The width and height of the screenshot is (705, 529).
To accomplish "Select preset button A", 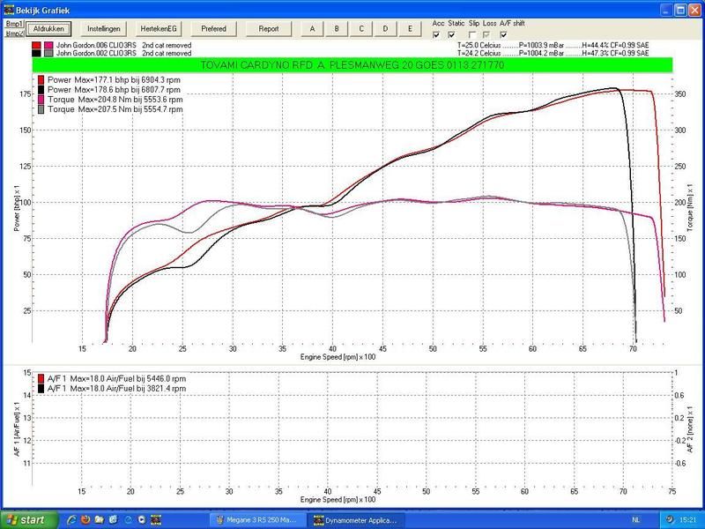I will click(x=312, y=28).
